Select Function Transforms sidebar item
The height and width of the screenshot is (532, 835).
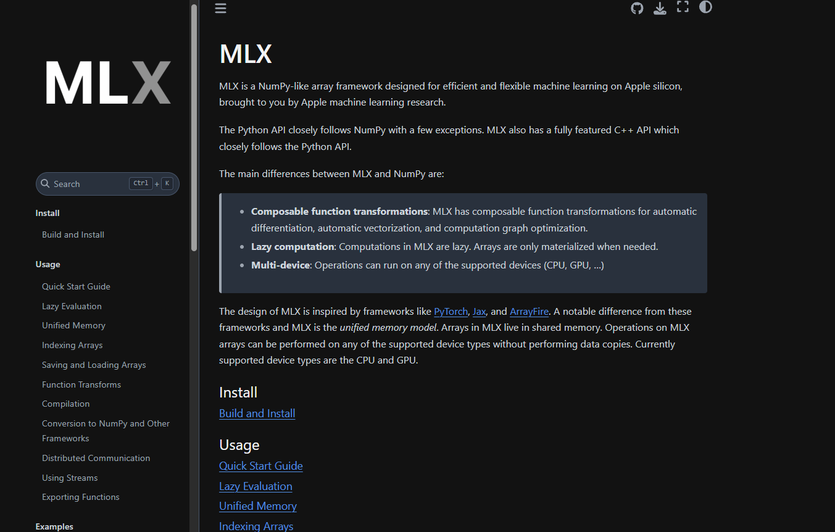(x=81, y=384)
